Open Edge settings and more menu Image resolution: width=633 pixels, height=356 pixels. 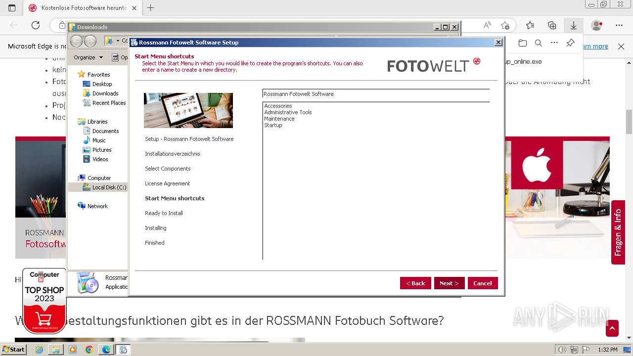[x=619, y=25]
